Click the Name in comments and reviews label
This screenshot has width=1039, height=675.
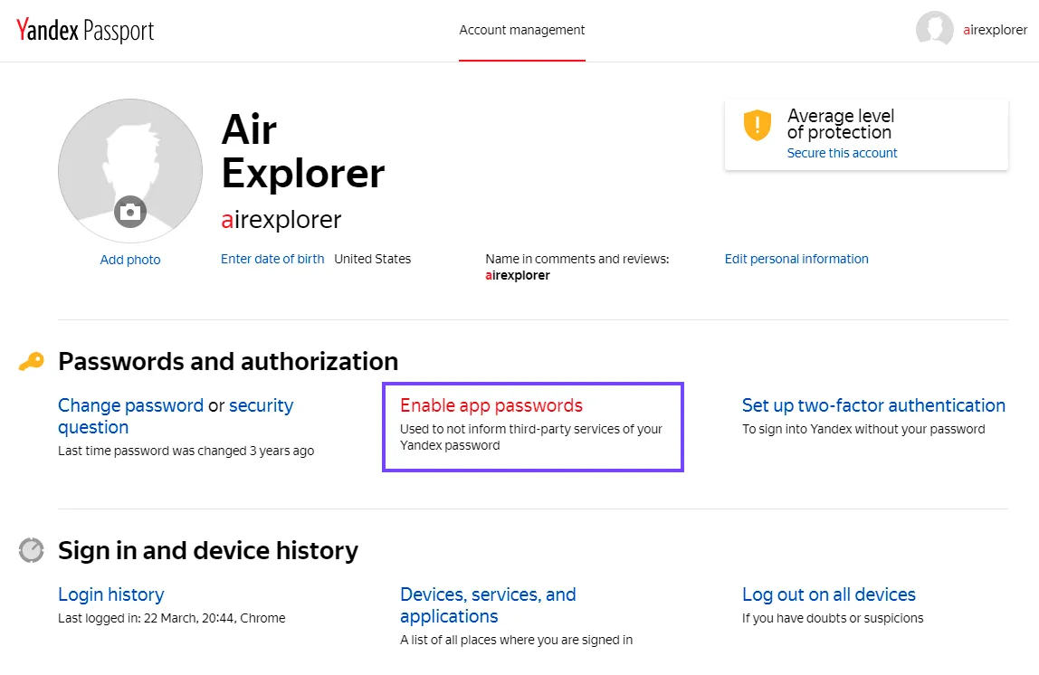[x=577, y=259]
